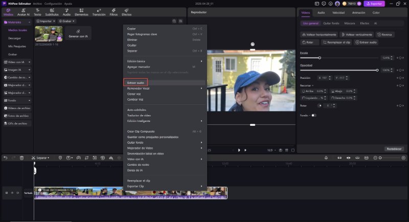Open Archivo menu in title bar
The width and height of the screenshot is (409, 222).
pos(37,4)
